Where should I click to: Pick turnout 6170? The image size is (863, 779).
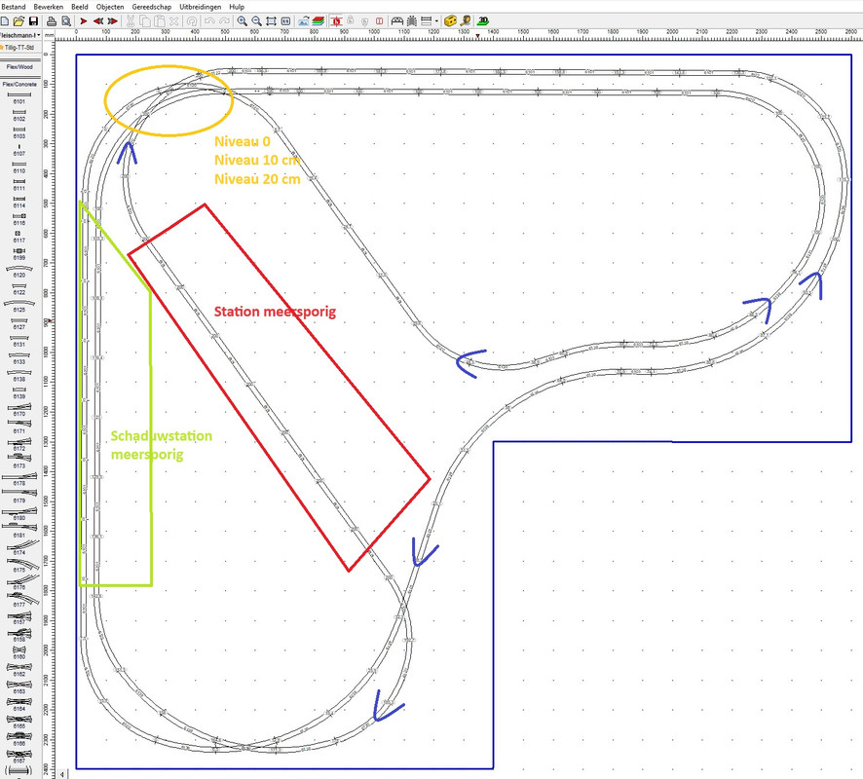19,410
